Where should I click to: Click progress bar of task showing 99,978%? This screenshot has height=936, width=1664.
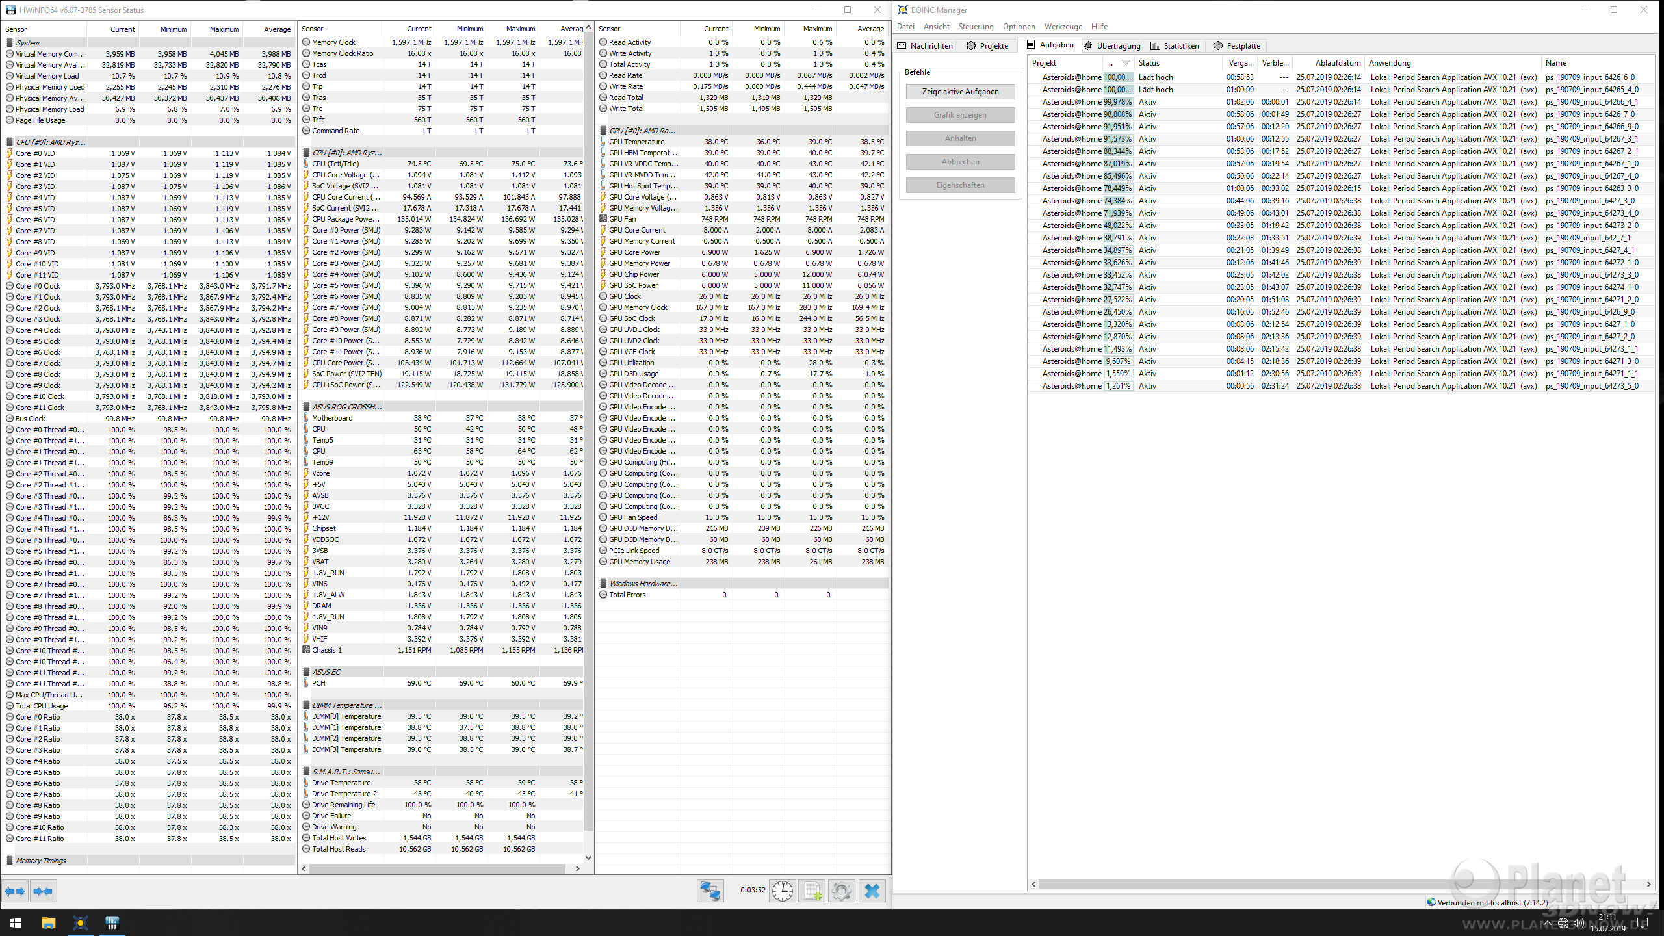tap(1118, 102)
